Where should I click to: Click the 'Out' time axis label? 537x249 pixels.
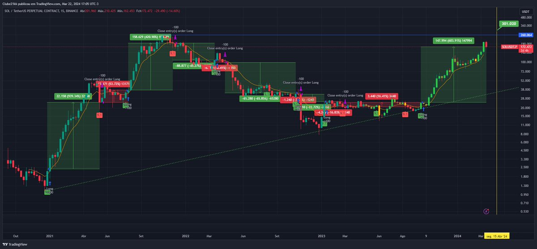pyautogui.click(x=16, y=235)
